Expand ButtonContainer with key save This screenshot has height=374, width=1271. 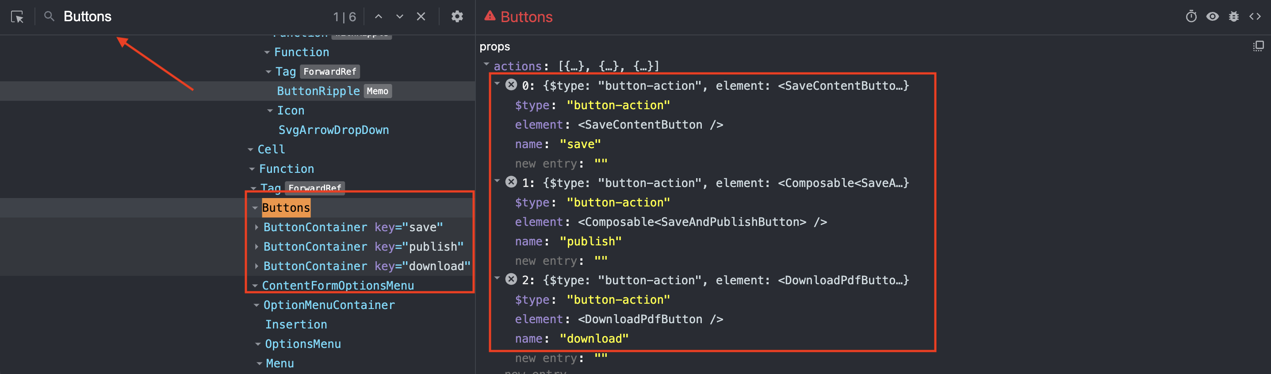256,227
